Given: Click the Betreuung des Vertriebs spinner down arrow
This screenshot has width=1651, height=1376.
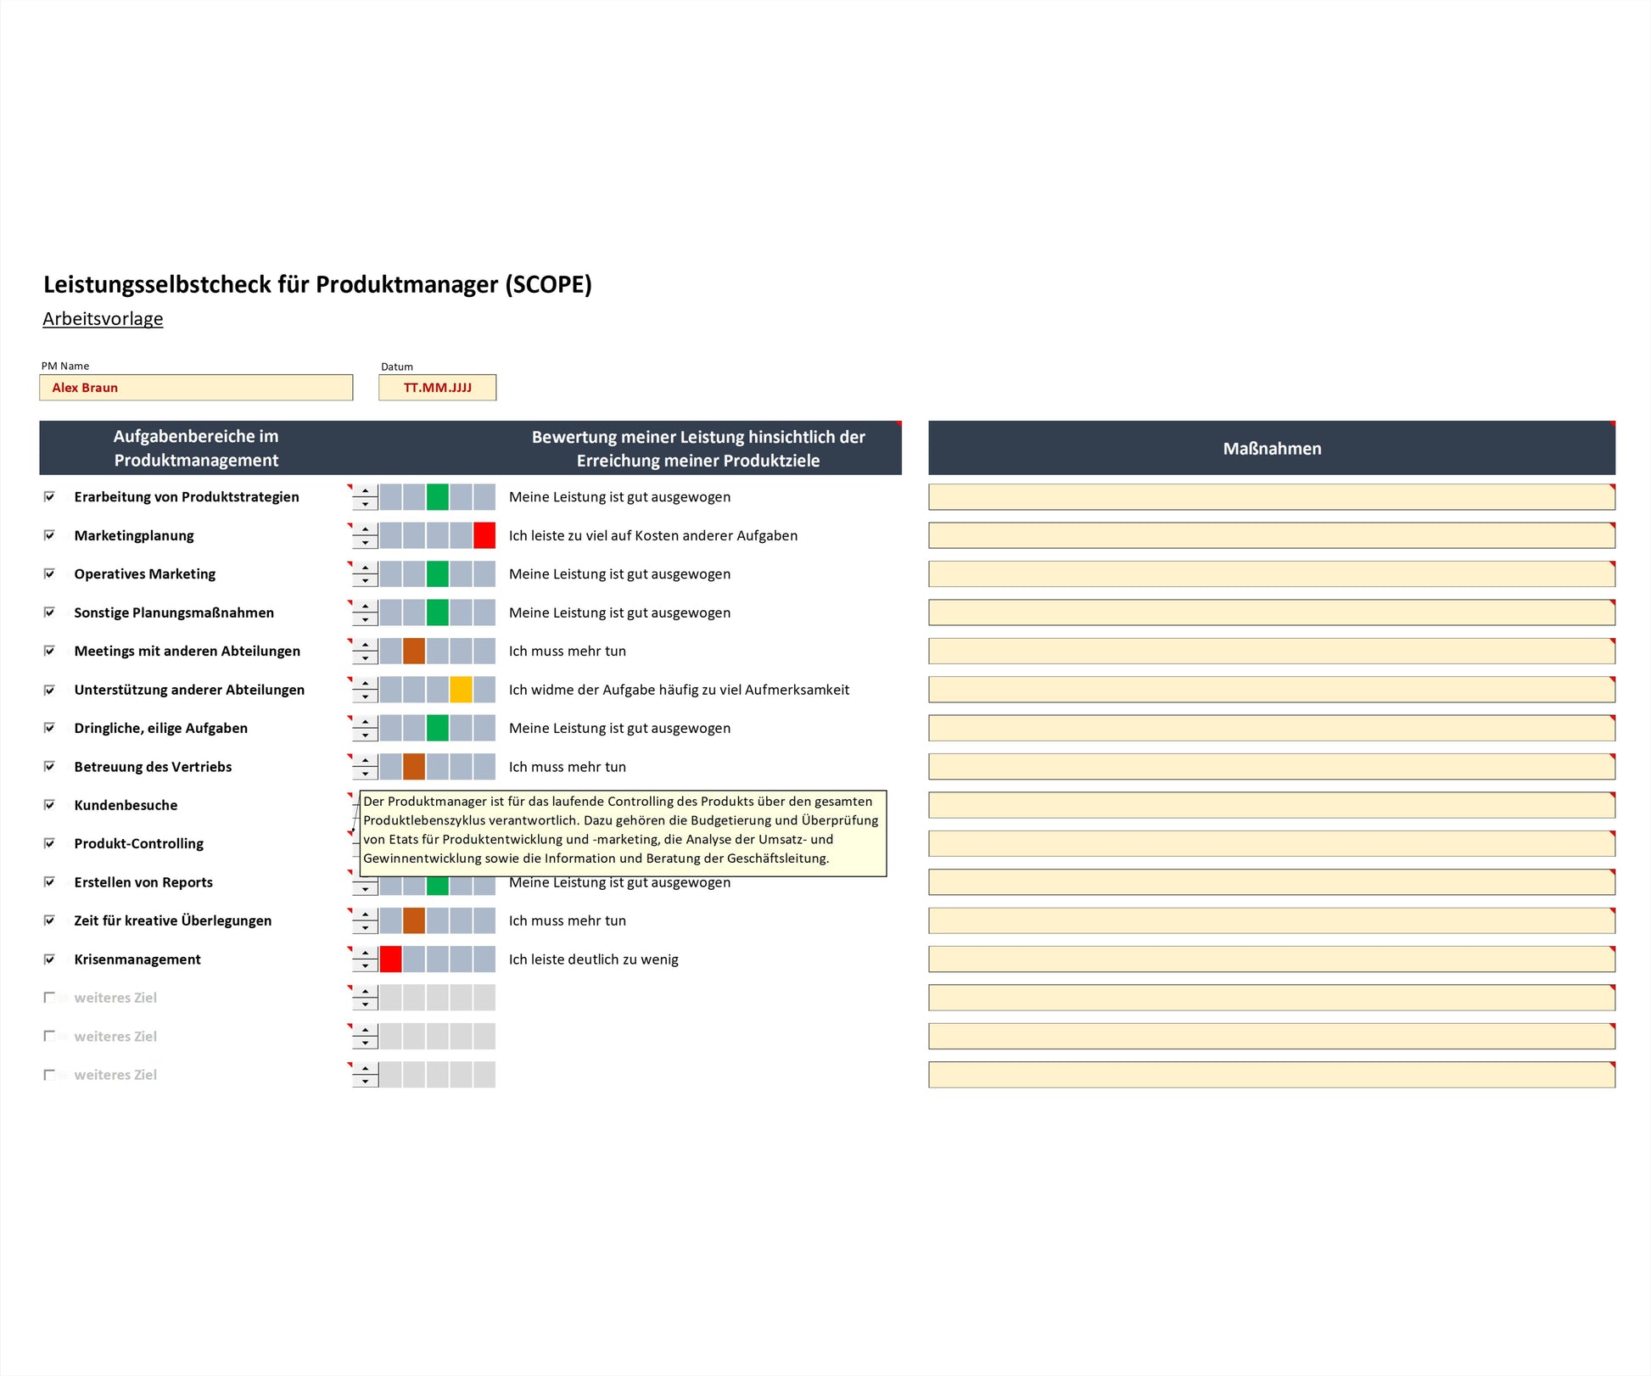Looking at the screenshot, I should [x=365, y=774].
